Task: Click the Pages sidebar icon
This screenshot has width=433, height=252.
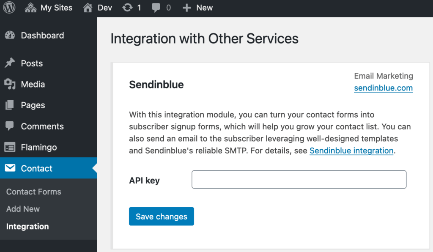Action: click(x=10, y=105)
